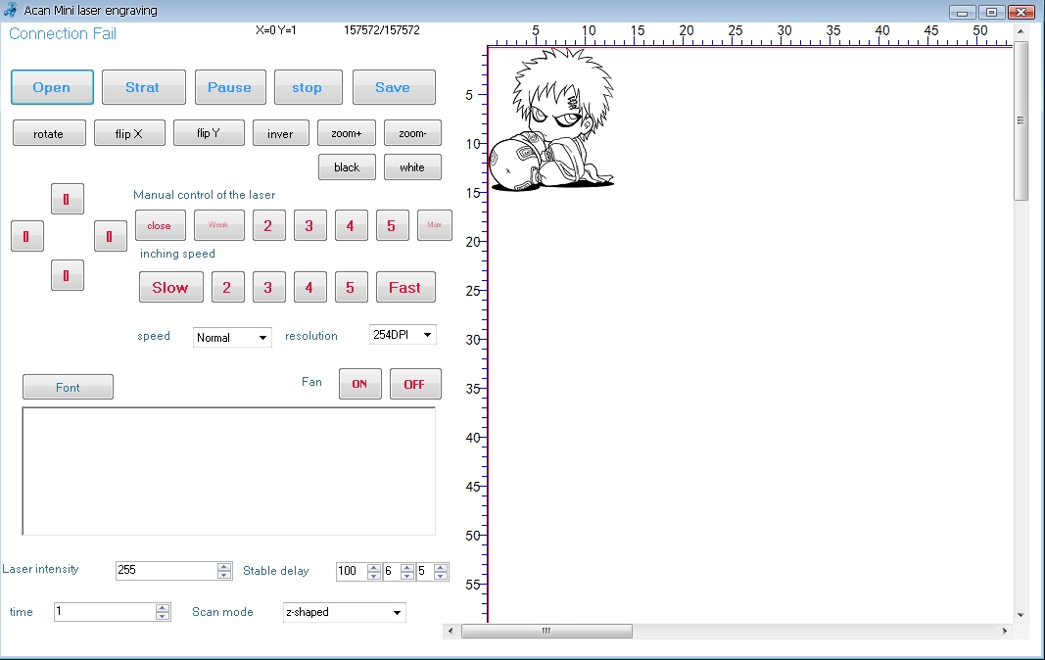Image resolution: width=1045 pixels, height=660 pixels.
Task: Increase the Stable delay 5 value
Action: tap(441, 567)
